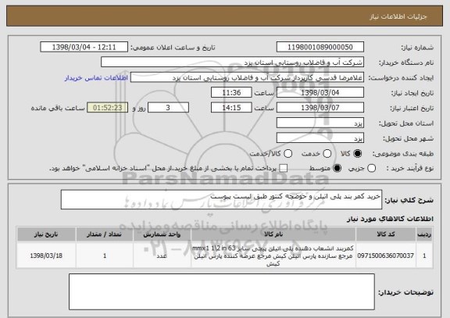Image resolution: width=450 pixels, height=318 pixels.
Task: Click the کد کالا column header
Action: point(386,234)
